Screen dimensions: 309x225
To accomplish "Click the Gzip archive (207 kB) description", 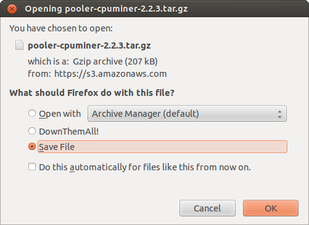I will coord(115,61).
